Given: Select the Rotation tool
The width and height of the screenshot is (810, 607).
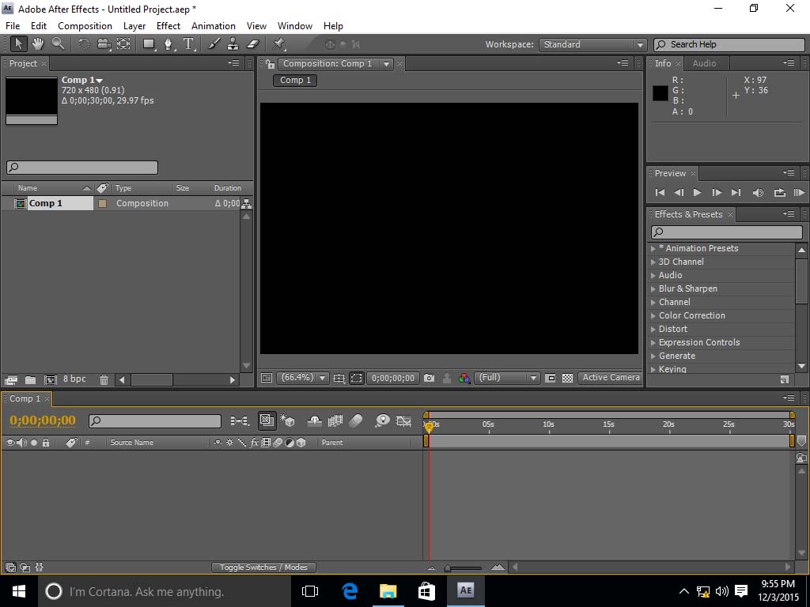Looking at the screenshot, I should coord(84,44).
